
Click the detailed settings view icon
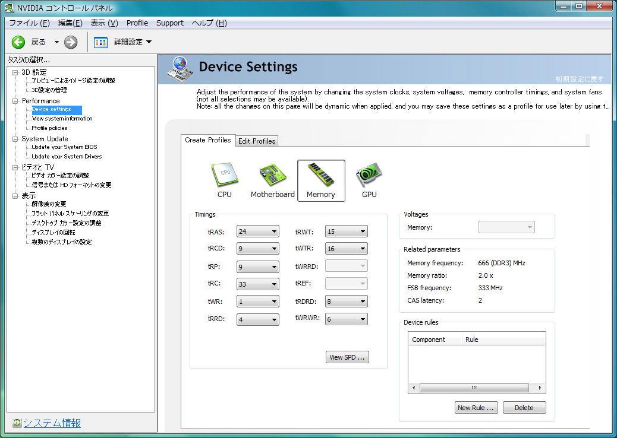[101, 42]
